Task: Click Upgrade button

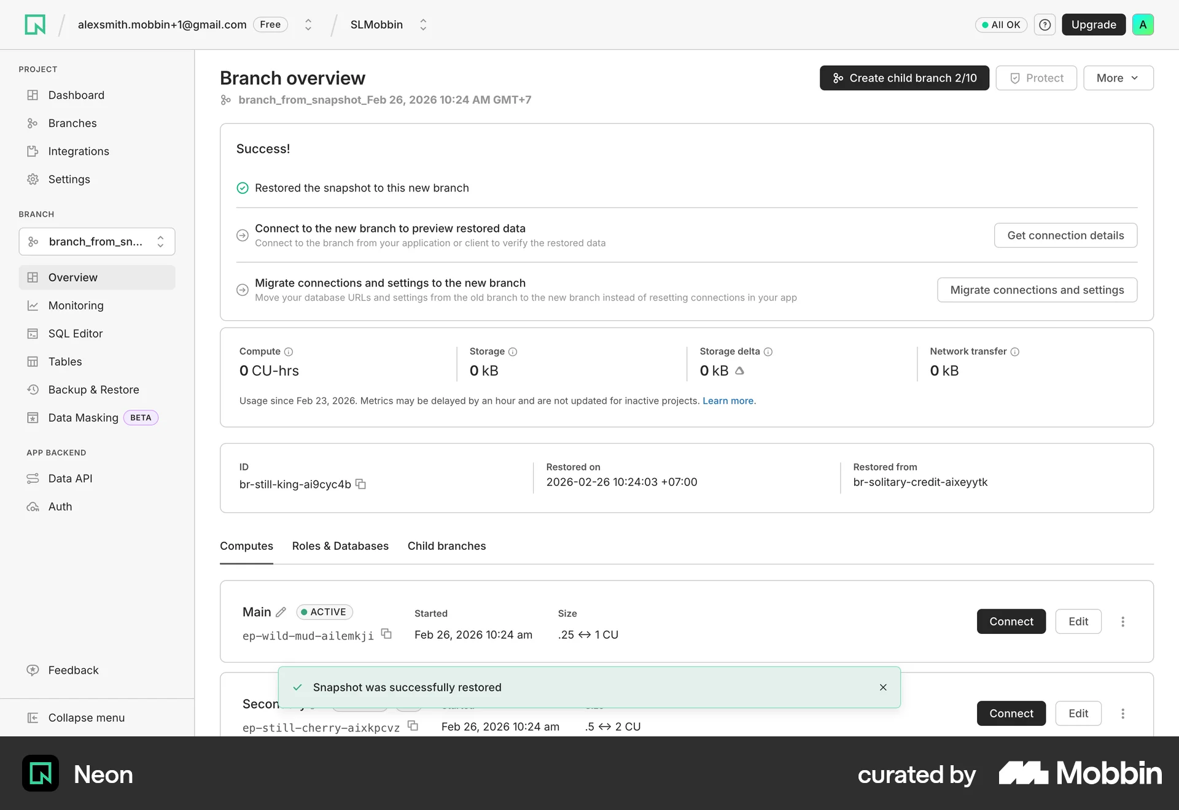Action: click(x=1094, y=25)
